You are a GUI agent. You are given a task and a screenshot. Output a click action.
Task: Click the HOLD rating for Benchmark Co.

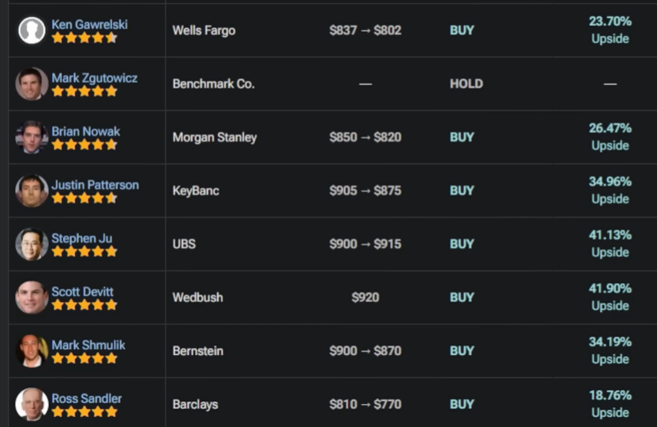pyautogui.click(x=467, y=84)
